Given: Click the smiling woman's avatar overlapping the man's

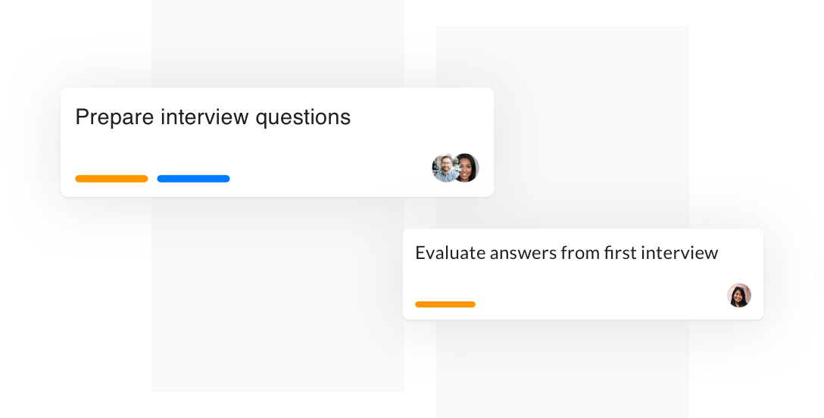Looking at the screenshot, I should coord(467,168).
